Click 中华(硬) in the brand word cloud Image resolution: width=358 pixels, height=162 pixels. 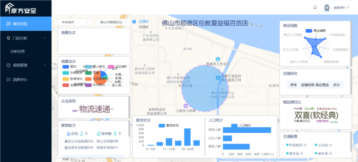(297, 109)
